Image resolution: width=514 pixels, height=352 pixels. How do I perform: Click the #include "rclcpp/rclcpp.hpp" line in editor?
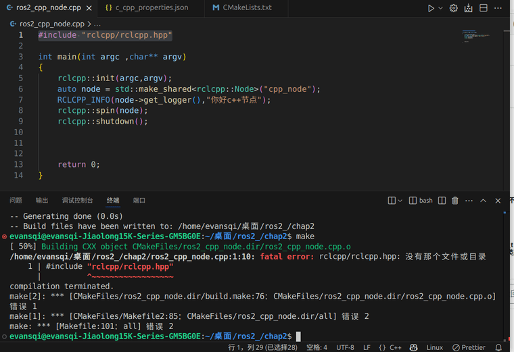coord(105,35)
